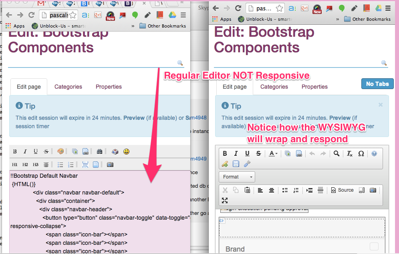The width and height of the screenshot is (399, 254).
Task: Click the No Tabs button
Action: point(377,84)
